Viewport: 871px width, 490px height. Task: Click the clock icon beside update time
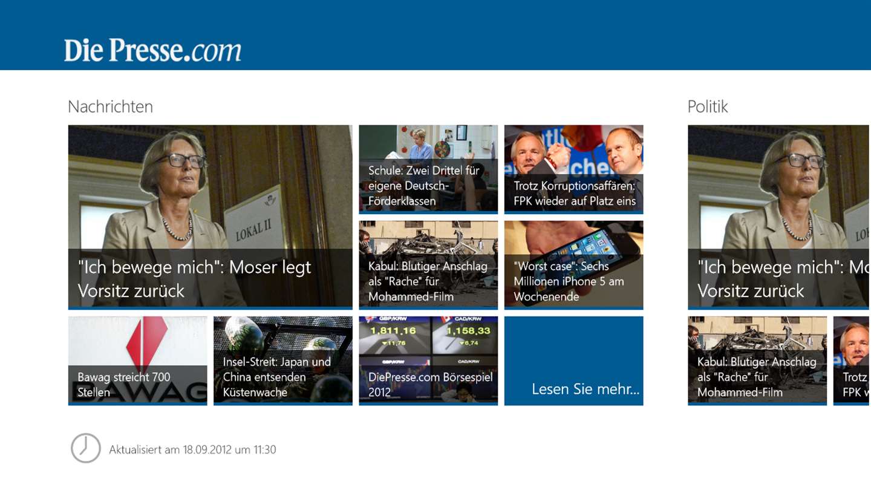click(85, 448)
